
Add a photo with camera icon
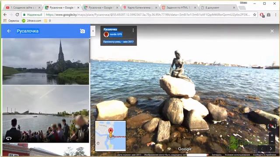[82, 31]
